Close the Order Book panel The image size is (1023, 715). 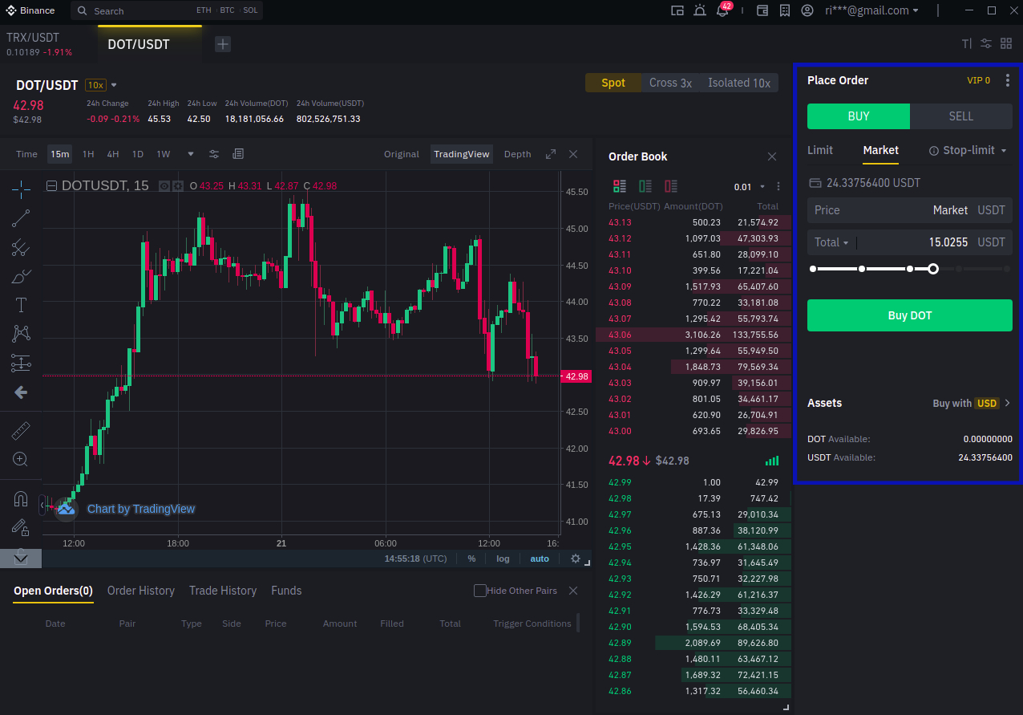[772, 156]
